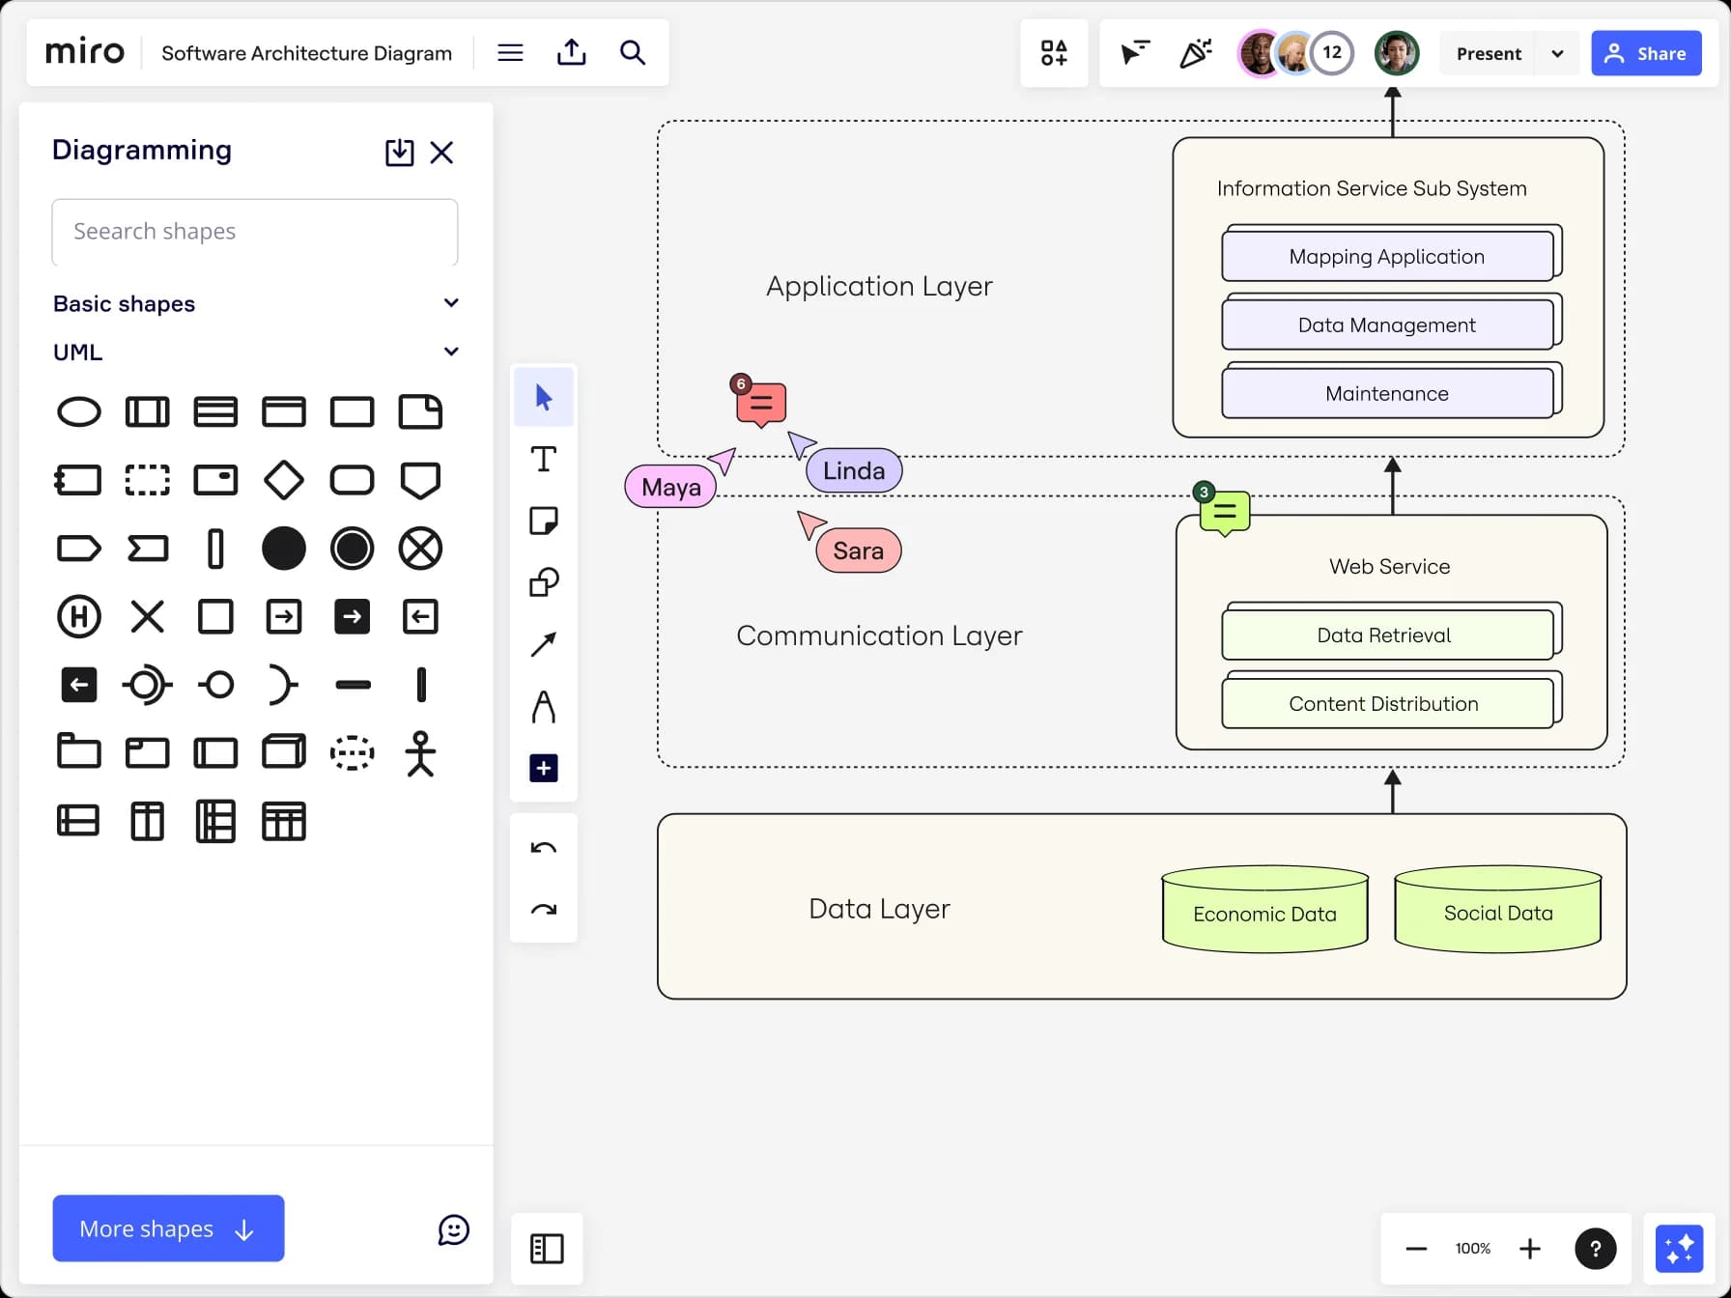
Task: Click the More shapes button
Action: (x=168, y=1228)
